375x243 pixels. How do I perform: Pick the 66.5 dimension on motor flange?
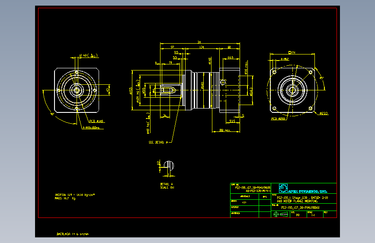[230, 58]
